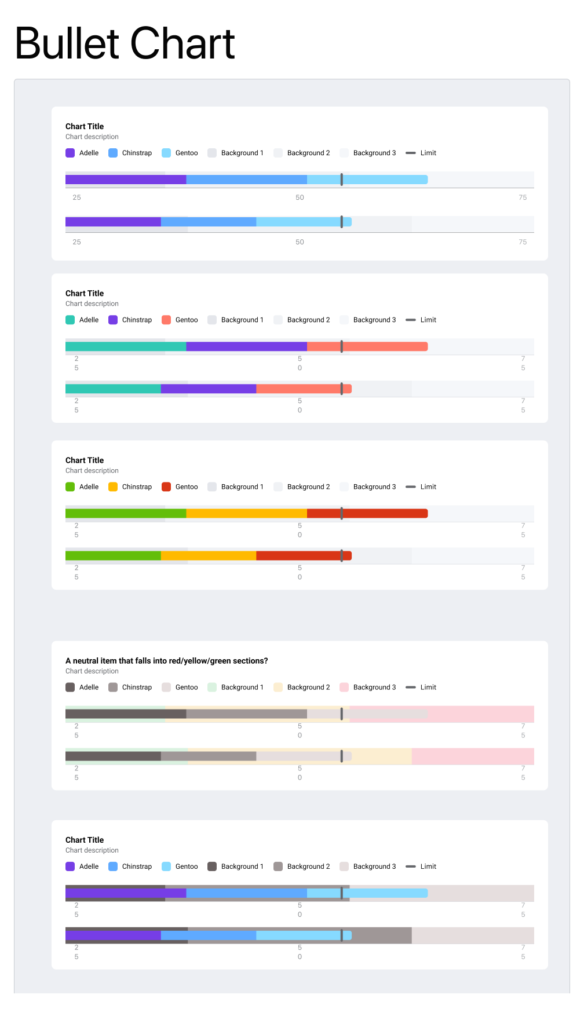Click the teal Adelle legend swatch

[70, 320]
